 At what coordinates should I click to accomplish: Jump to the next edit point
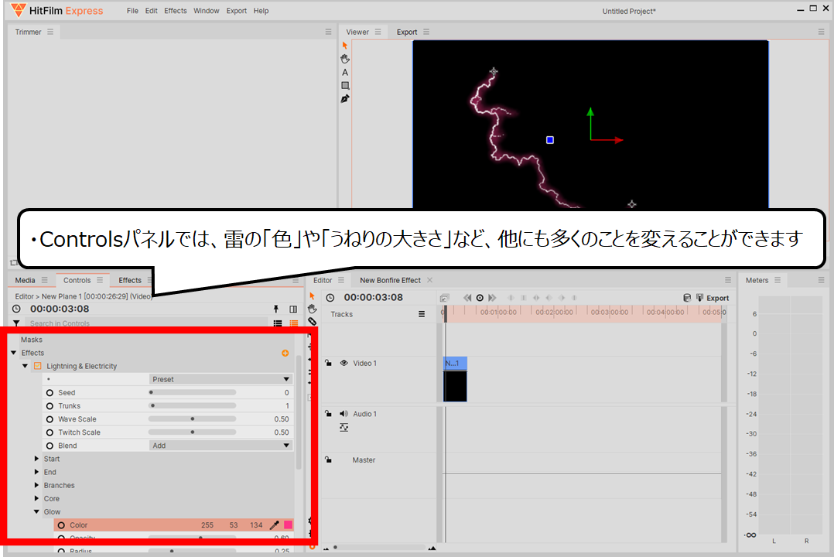(x=492, y=298)
